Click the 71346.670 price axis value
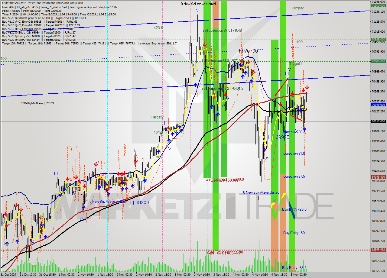Image resolution: width=387 pixels, height=278 pixels. coord(378,2)
